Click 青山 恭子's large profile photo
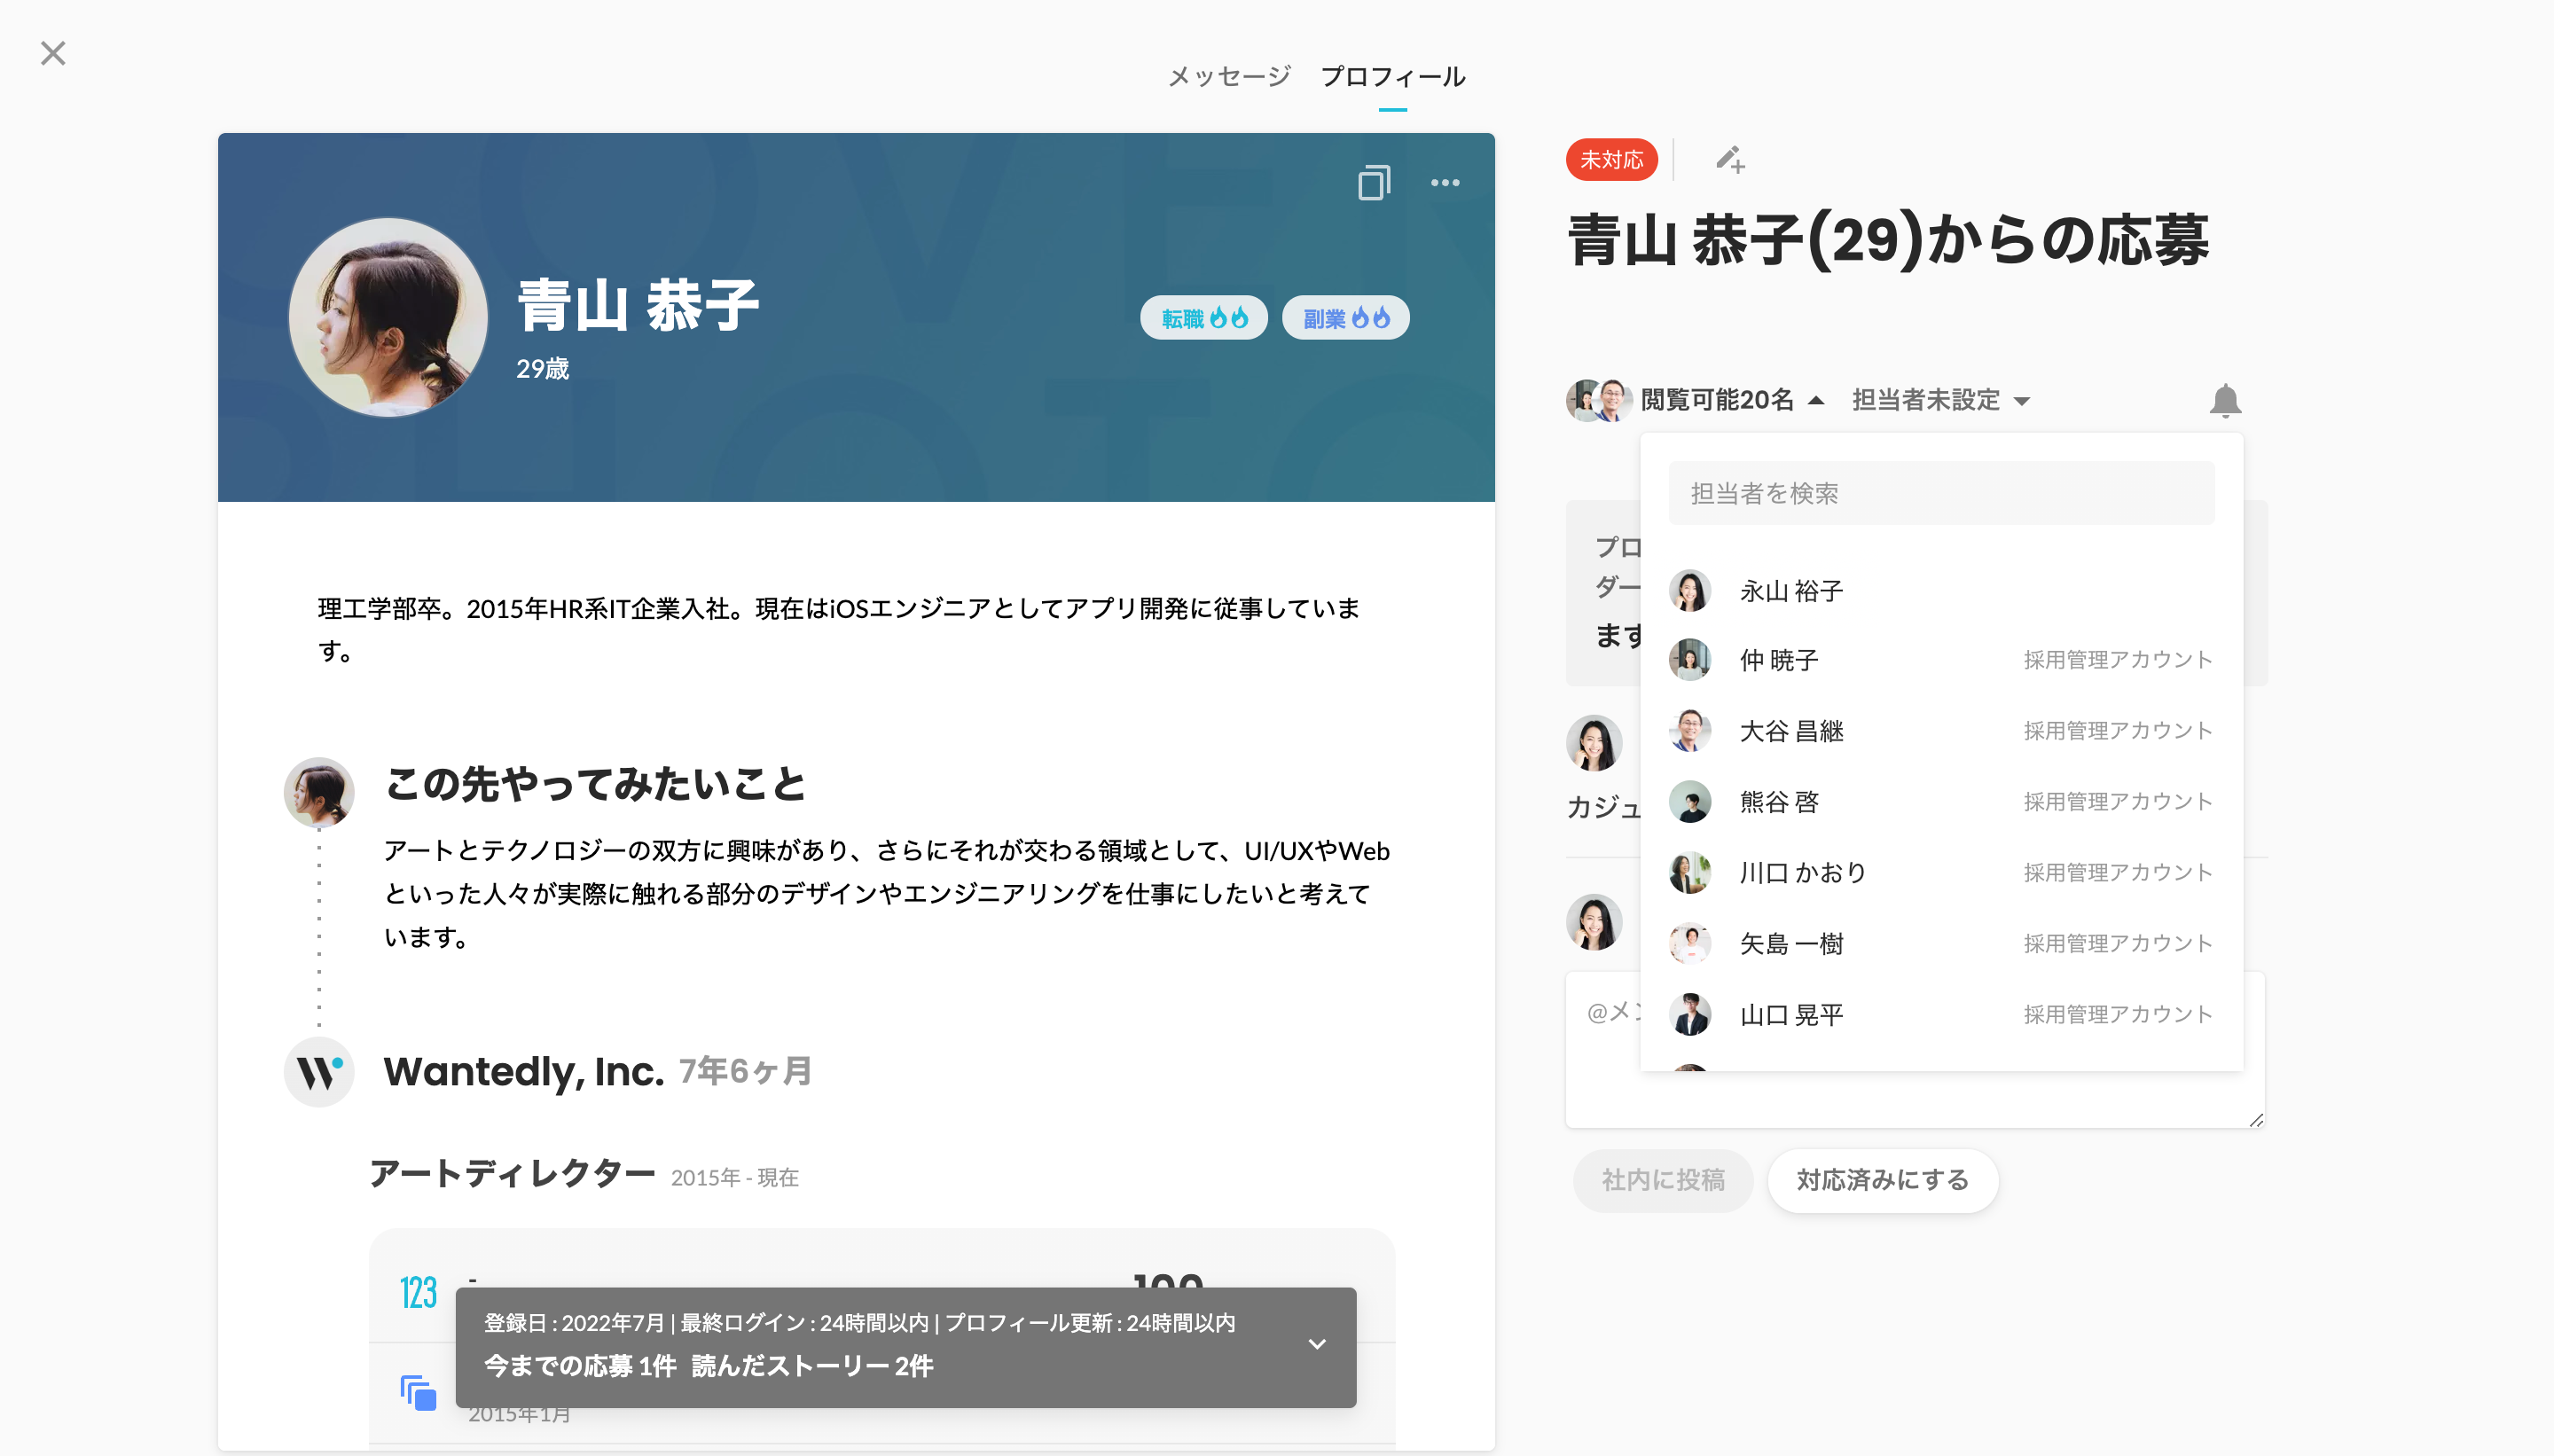 click(x=388, y=318)
